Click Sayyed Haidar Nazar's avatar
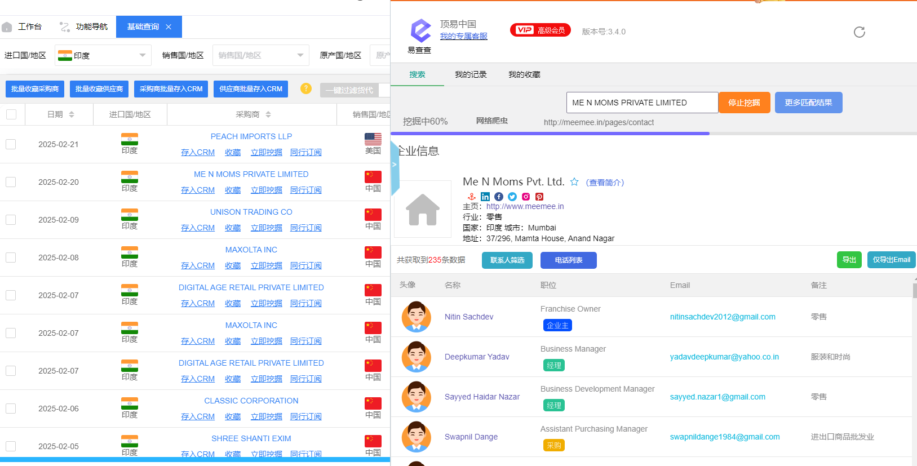The height and width of the screenshot is (466, 917). 417,397
